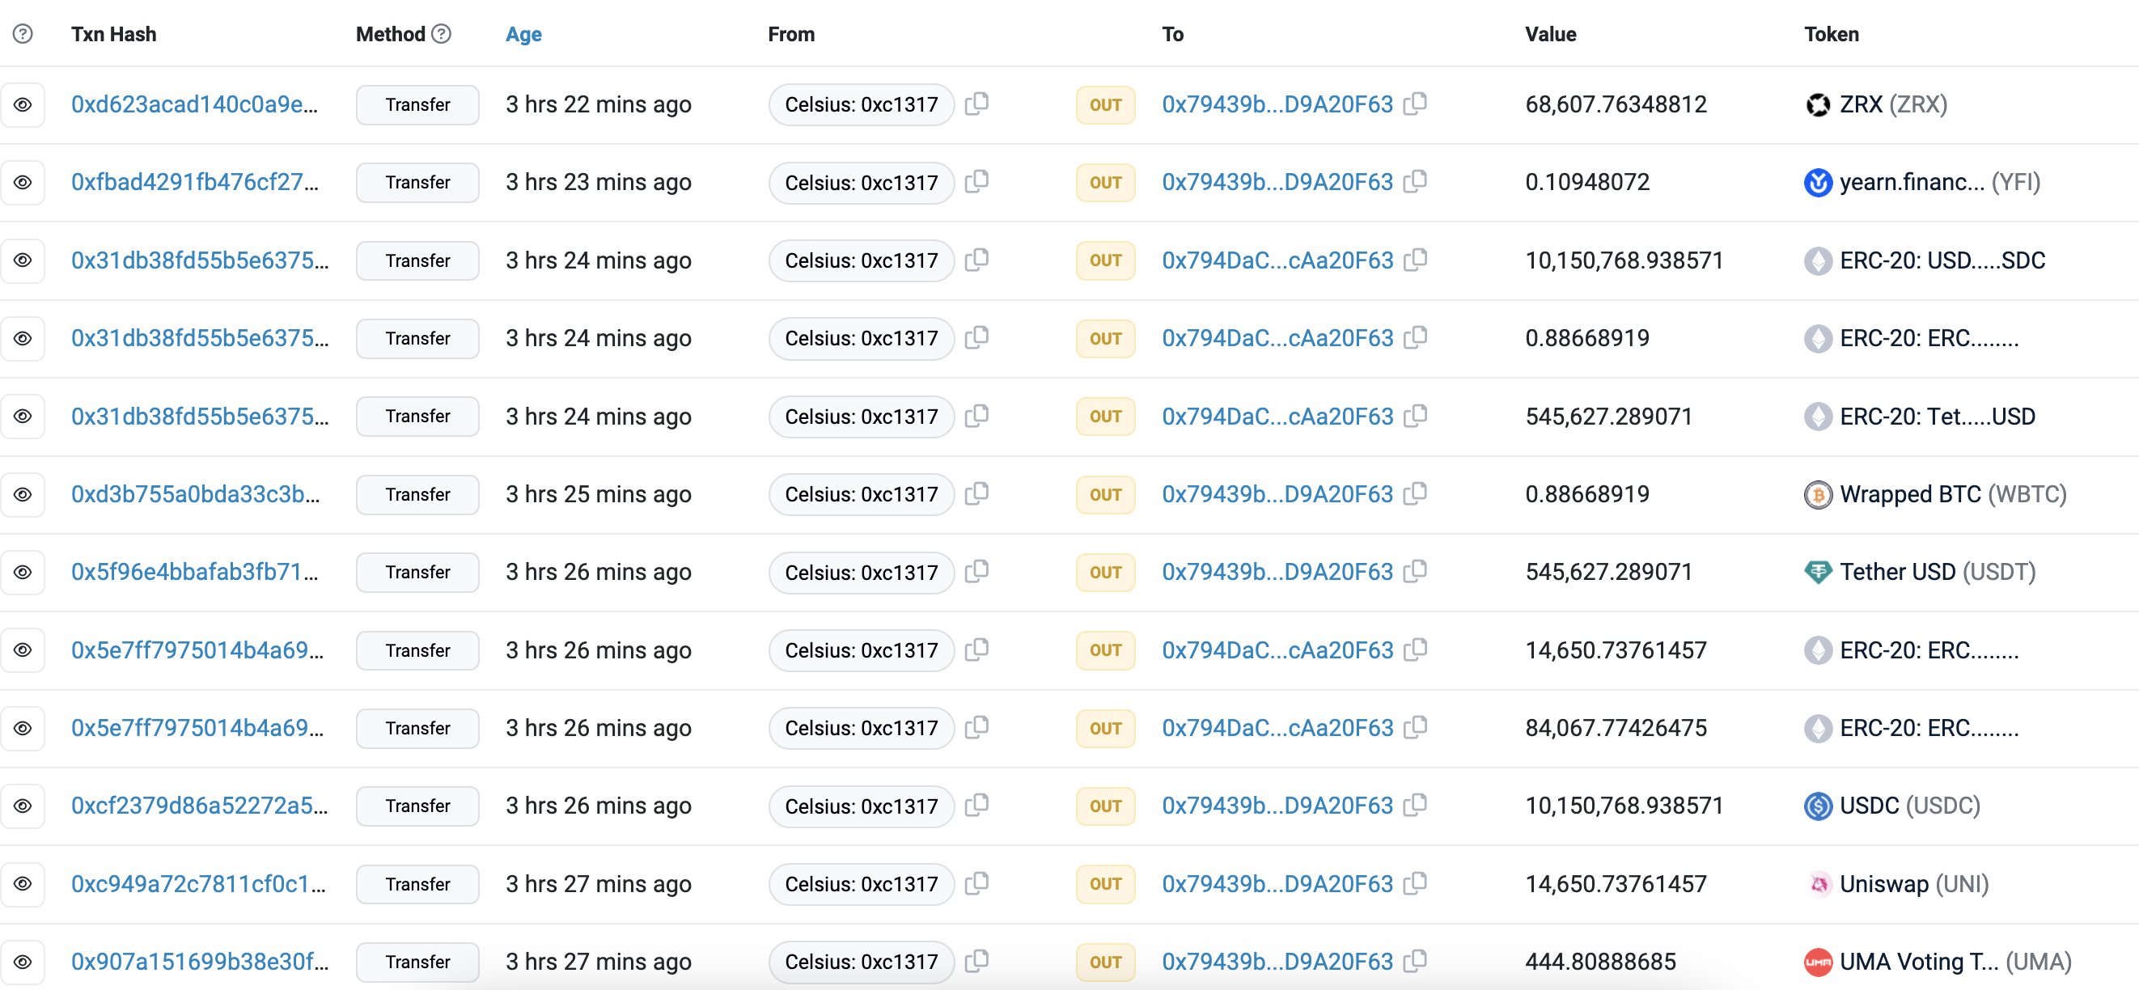The width and height of the screenshot is (2139, 990).
Task: Preview transaction 0xc949a72c7811cf0c1 with eye icon
Action: pyautogui.click(x=23, y=885)
